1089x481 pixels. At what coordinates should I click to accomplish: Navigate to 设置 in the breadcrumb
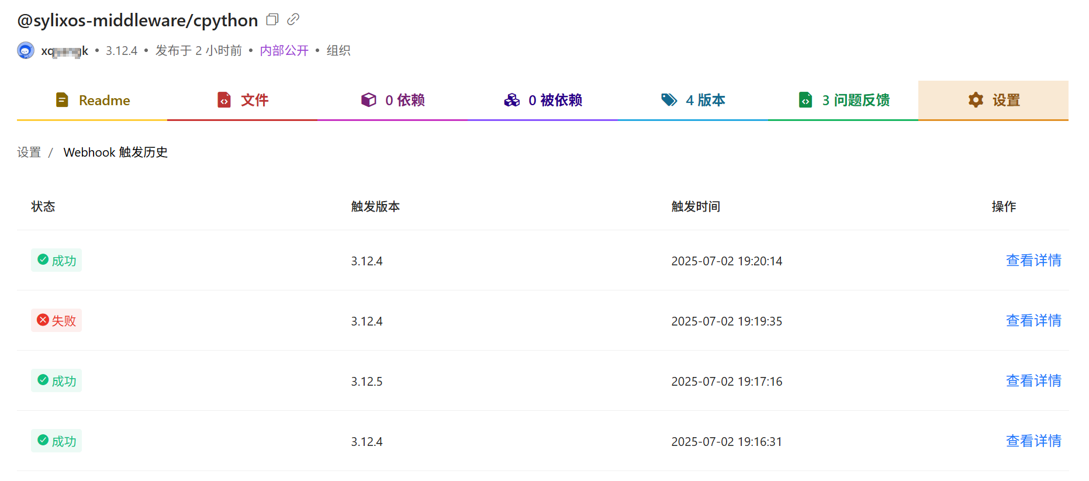[x=29, y=153]
